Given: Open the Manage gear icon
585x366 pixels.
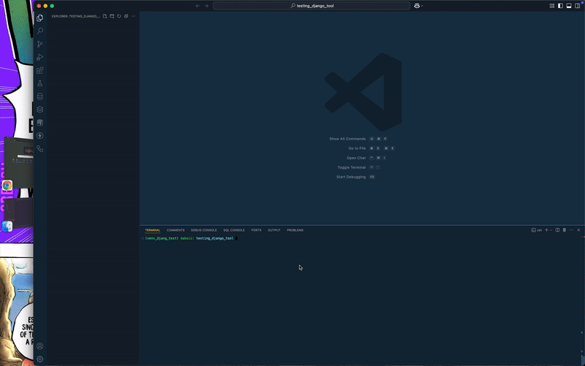Looking at the screenshot, I should coord(40,359).
